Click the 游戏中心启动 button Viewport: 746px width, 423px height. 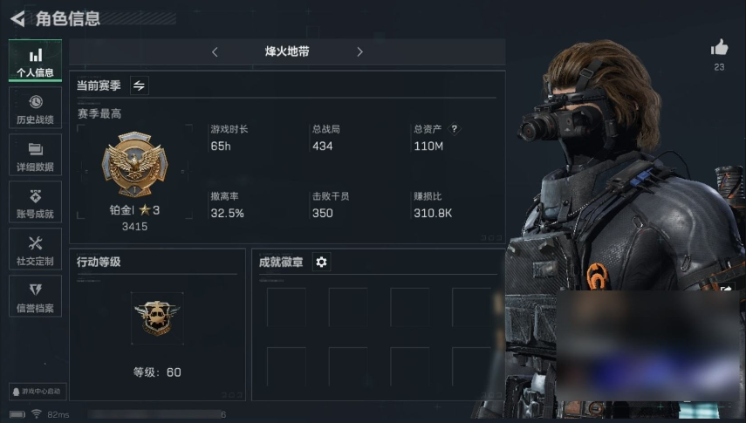point(38,392)
